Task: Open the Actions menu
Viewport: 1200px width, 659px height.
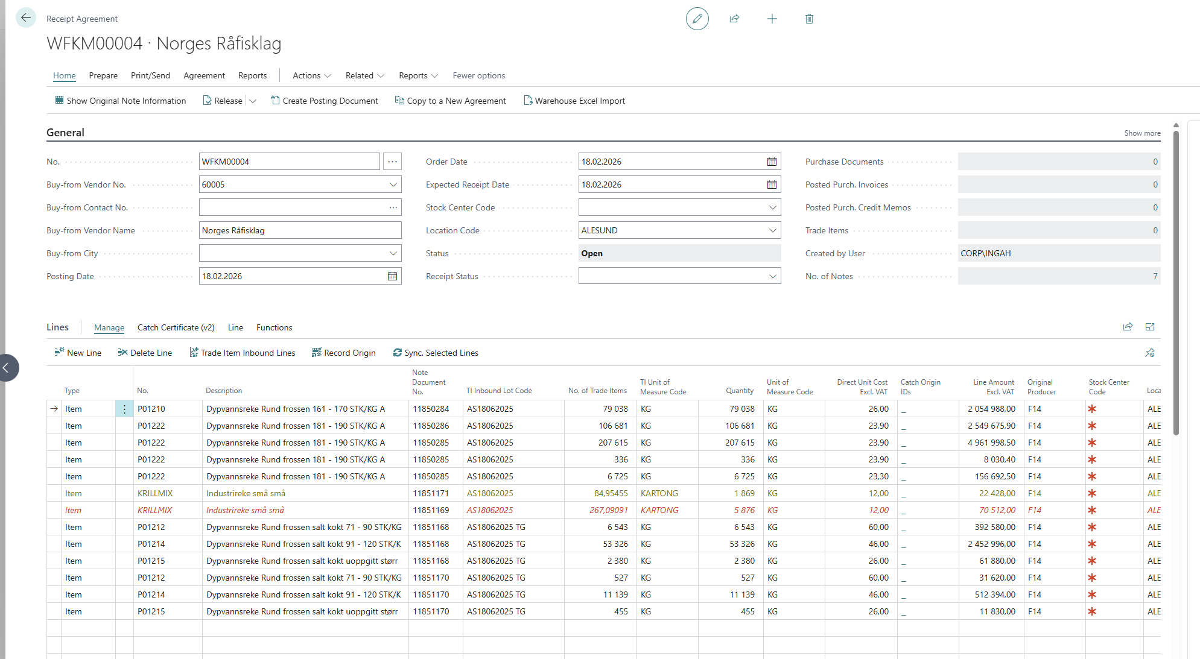Action: click(x=311, y=75)
